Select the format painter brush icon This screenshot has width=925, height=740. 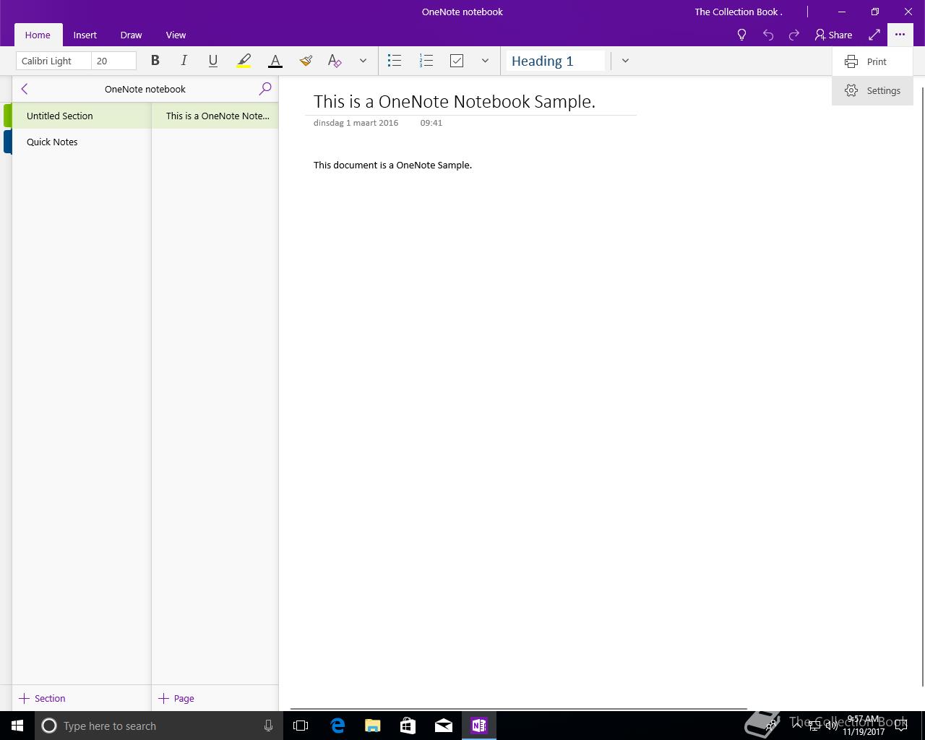pyautogui.click(x=306, y=61)
